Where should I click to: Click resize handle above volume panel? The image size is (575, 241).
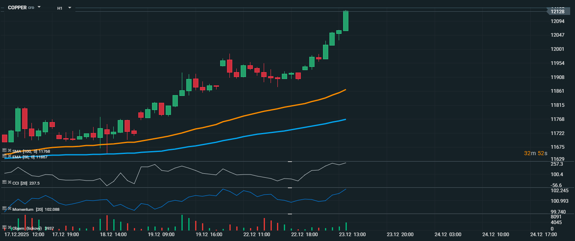(290, 214)
